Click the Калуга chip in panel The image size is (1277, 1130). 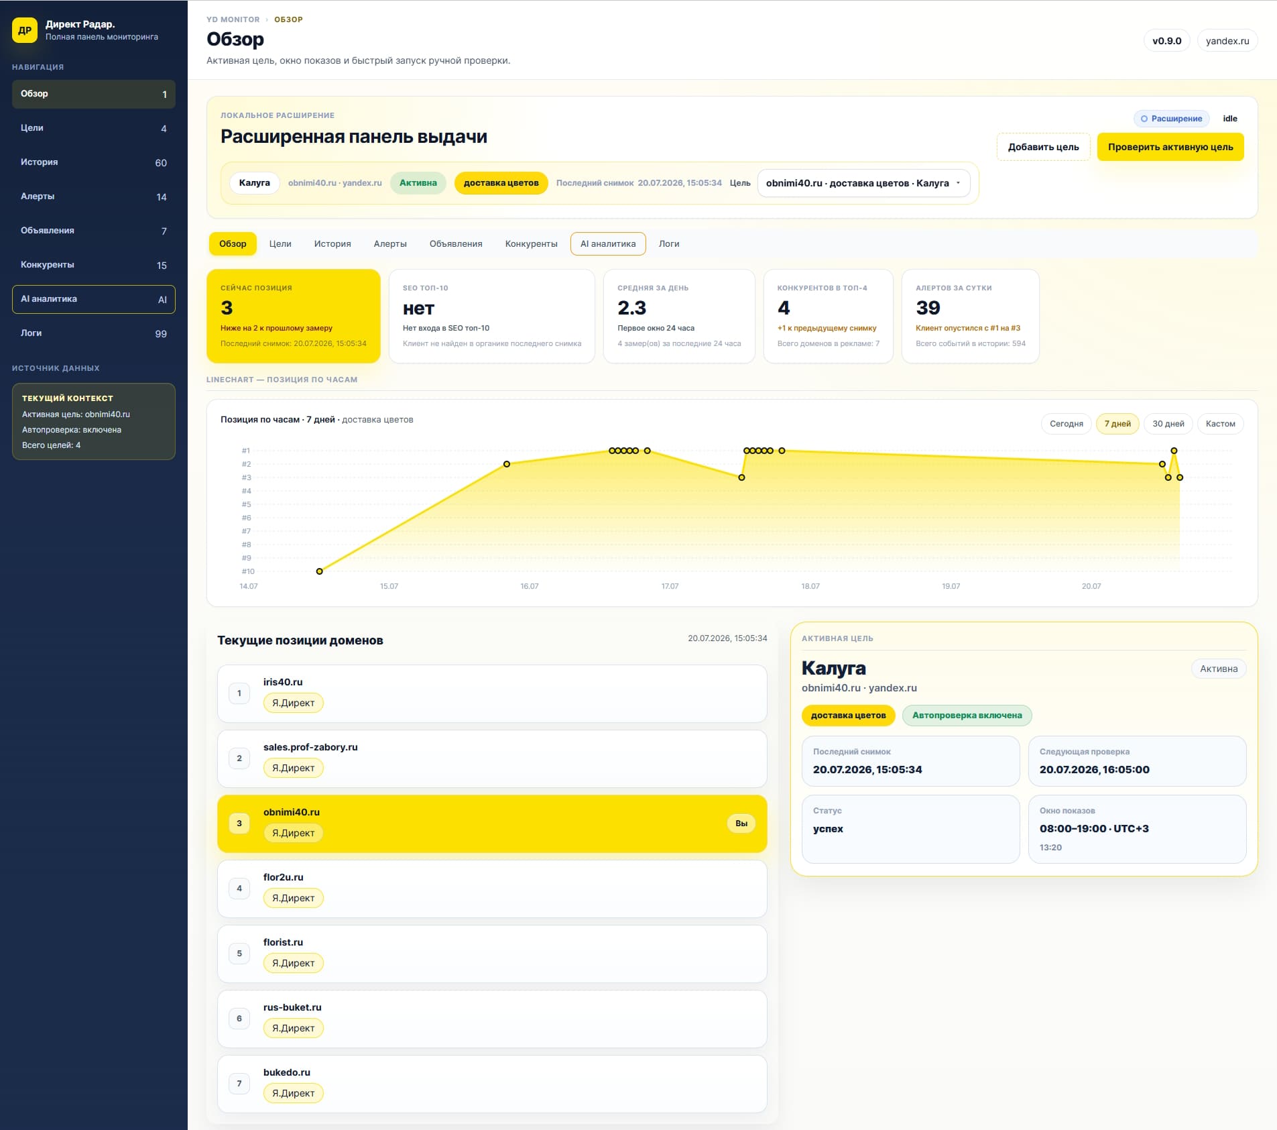click(x=255, y=183)
